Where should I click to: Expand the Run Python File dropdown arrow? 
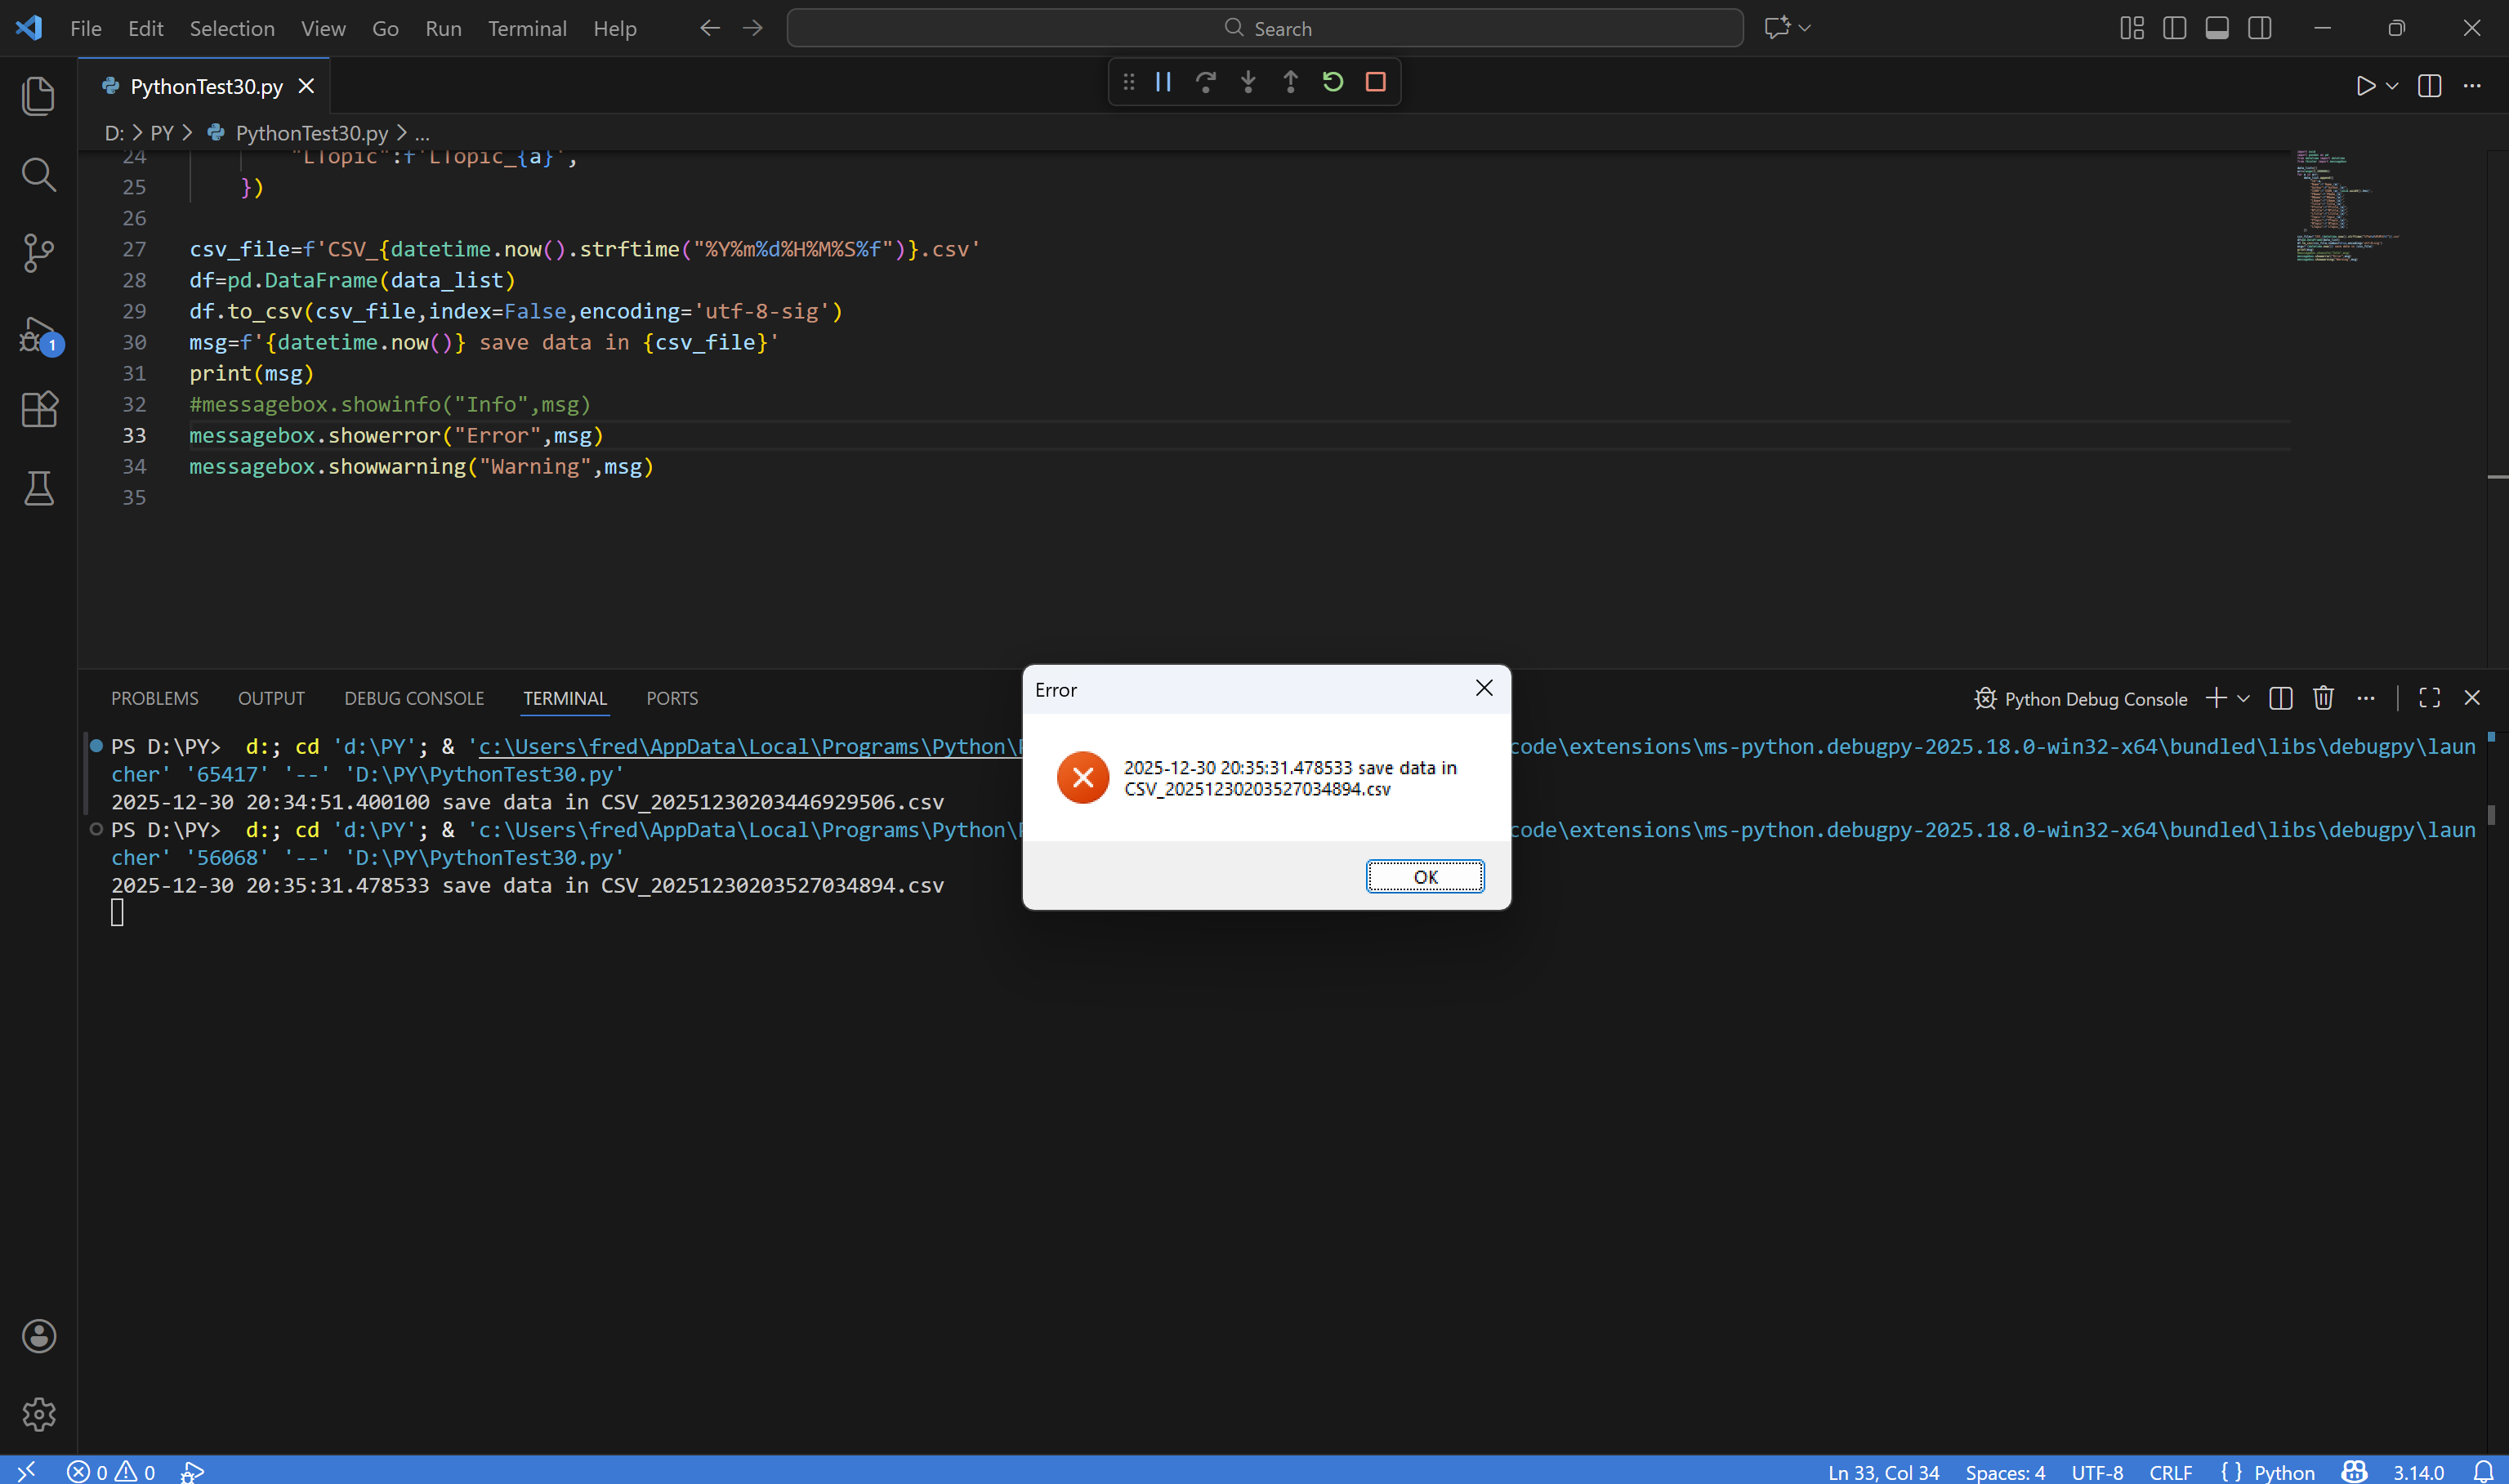pyautogui.click(x=2392, y=86)
